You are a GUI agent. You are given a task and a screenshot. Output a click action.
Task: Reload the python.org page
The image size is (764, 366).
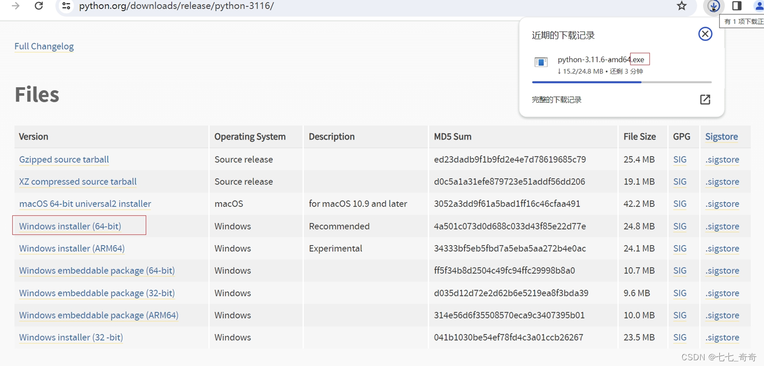(x=39, y=6)
